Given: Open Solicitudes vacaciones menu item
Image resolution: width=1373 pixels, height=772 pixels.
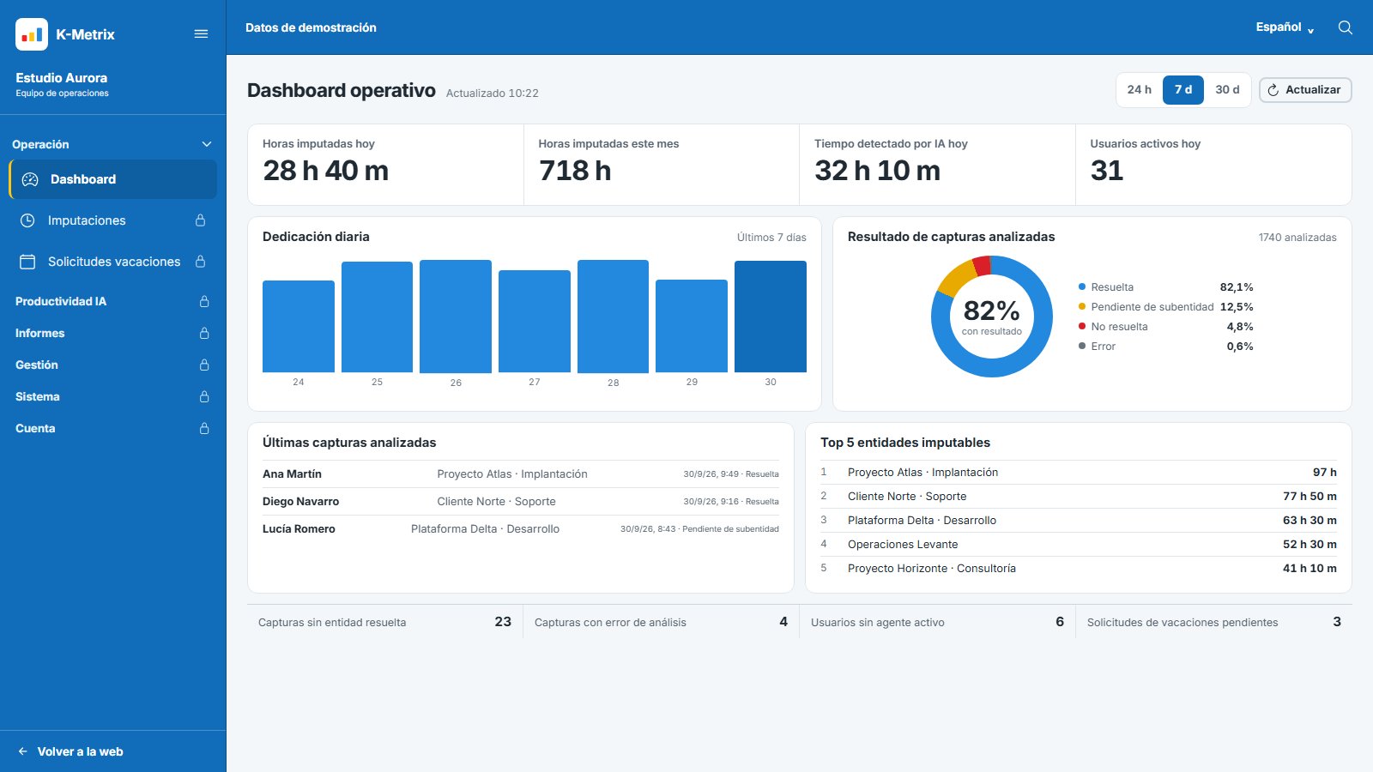Looking at the screenshot, I should (112, 262).
